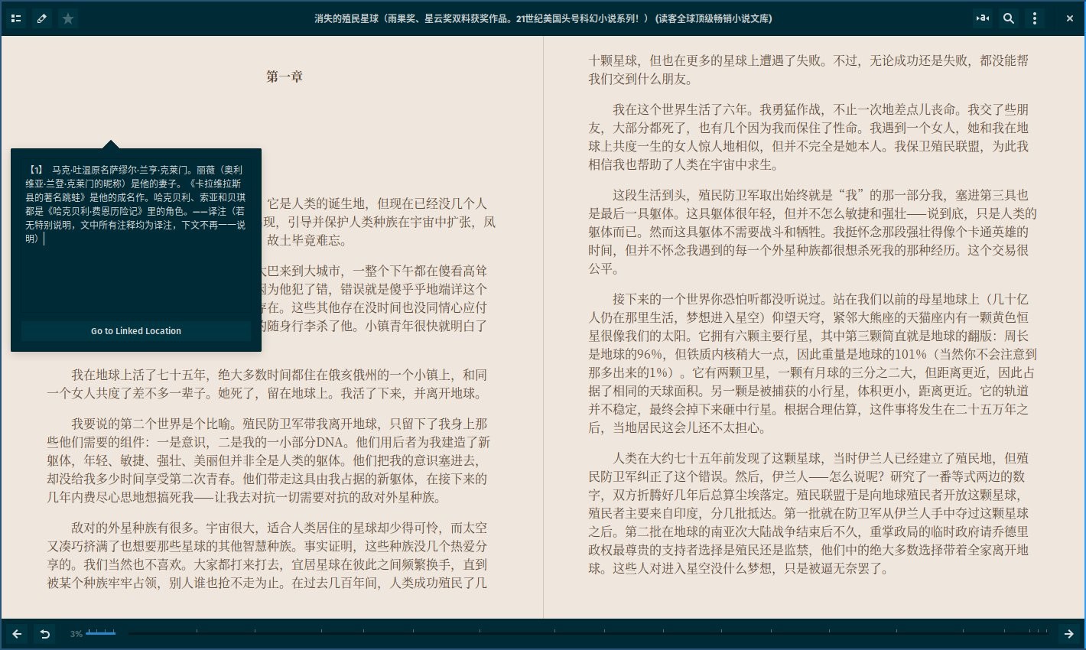Click the right page paragraph starting 接下来的一个世界
Image resolution: width=1086 pixels, height=650 pixels.
coord(811,362)
